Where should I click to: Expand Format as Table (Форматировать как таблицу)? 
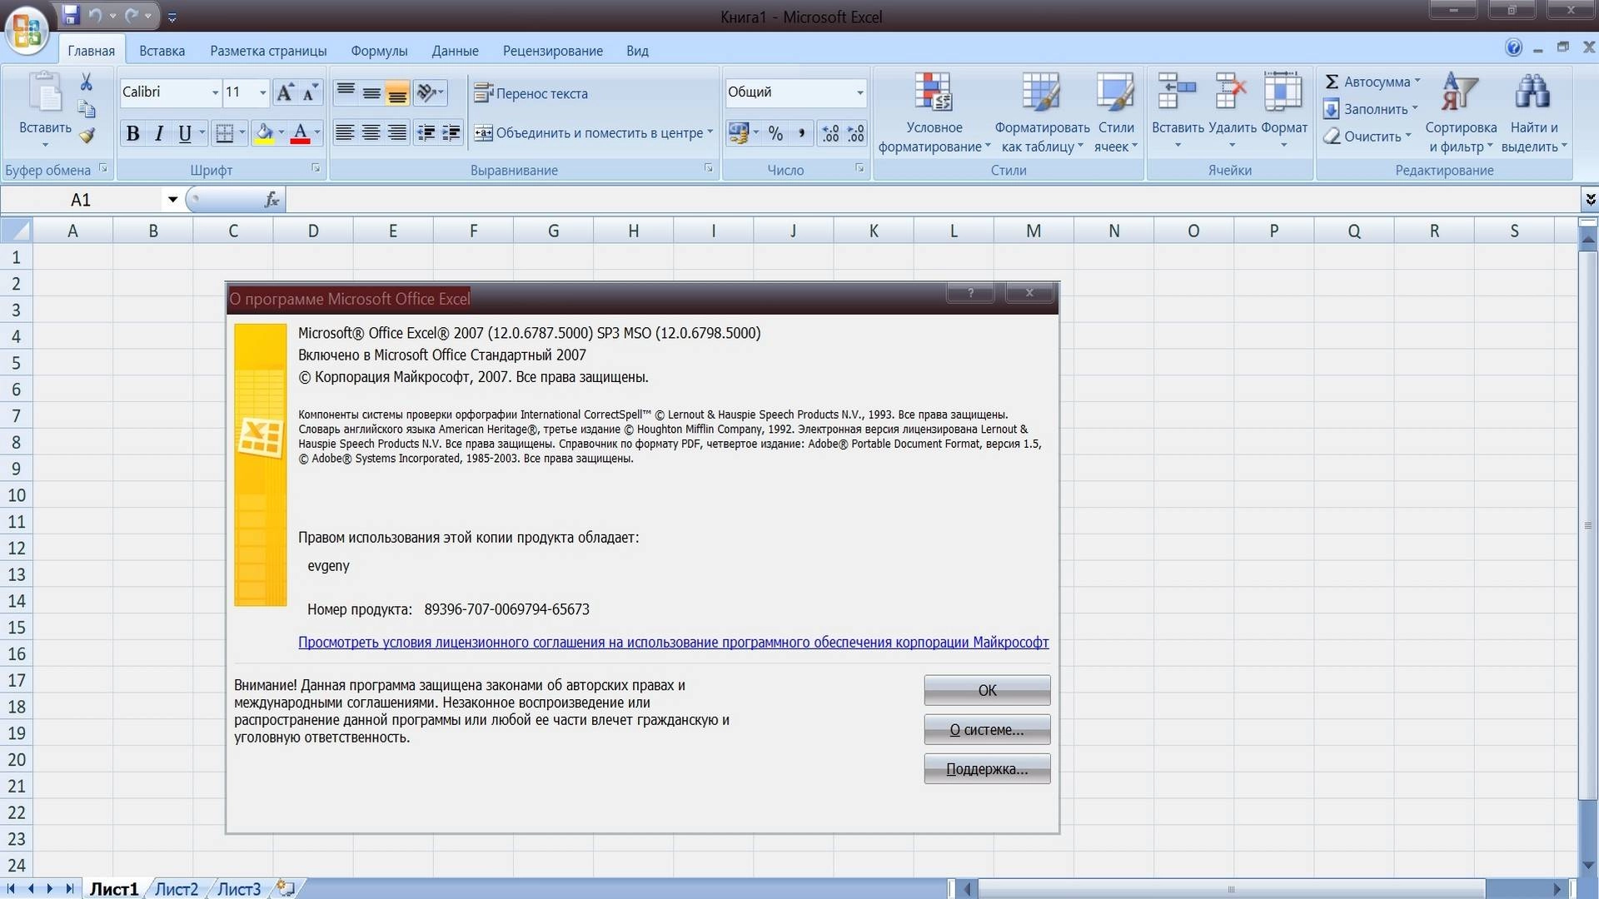1042,113
